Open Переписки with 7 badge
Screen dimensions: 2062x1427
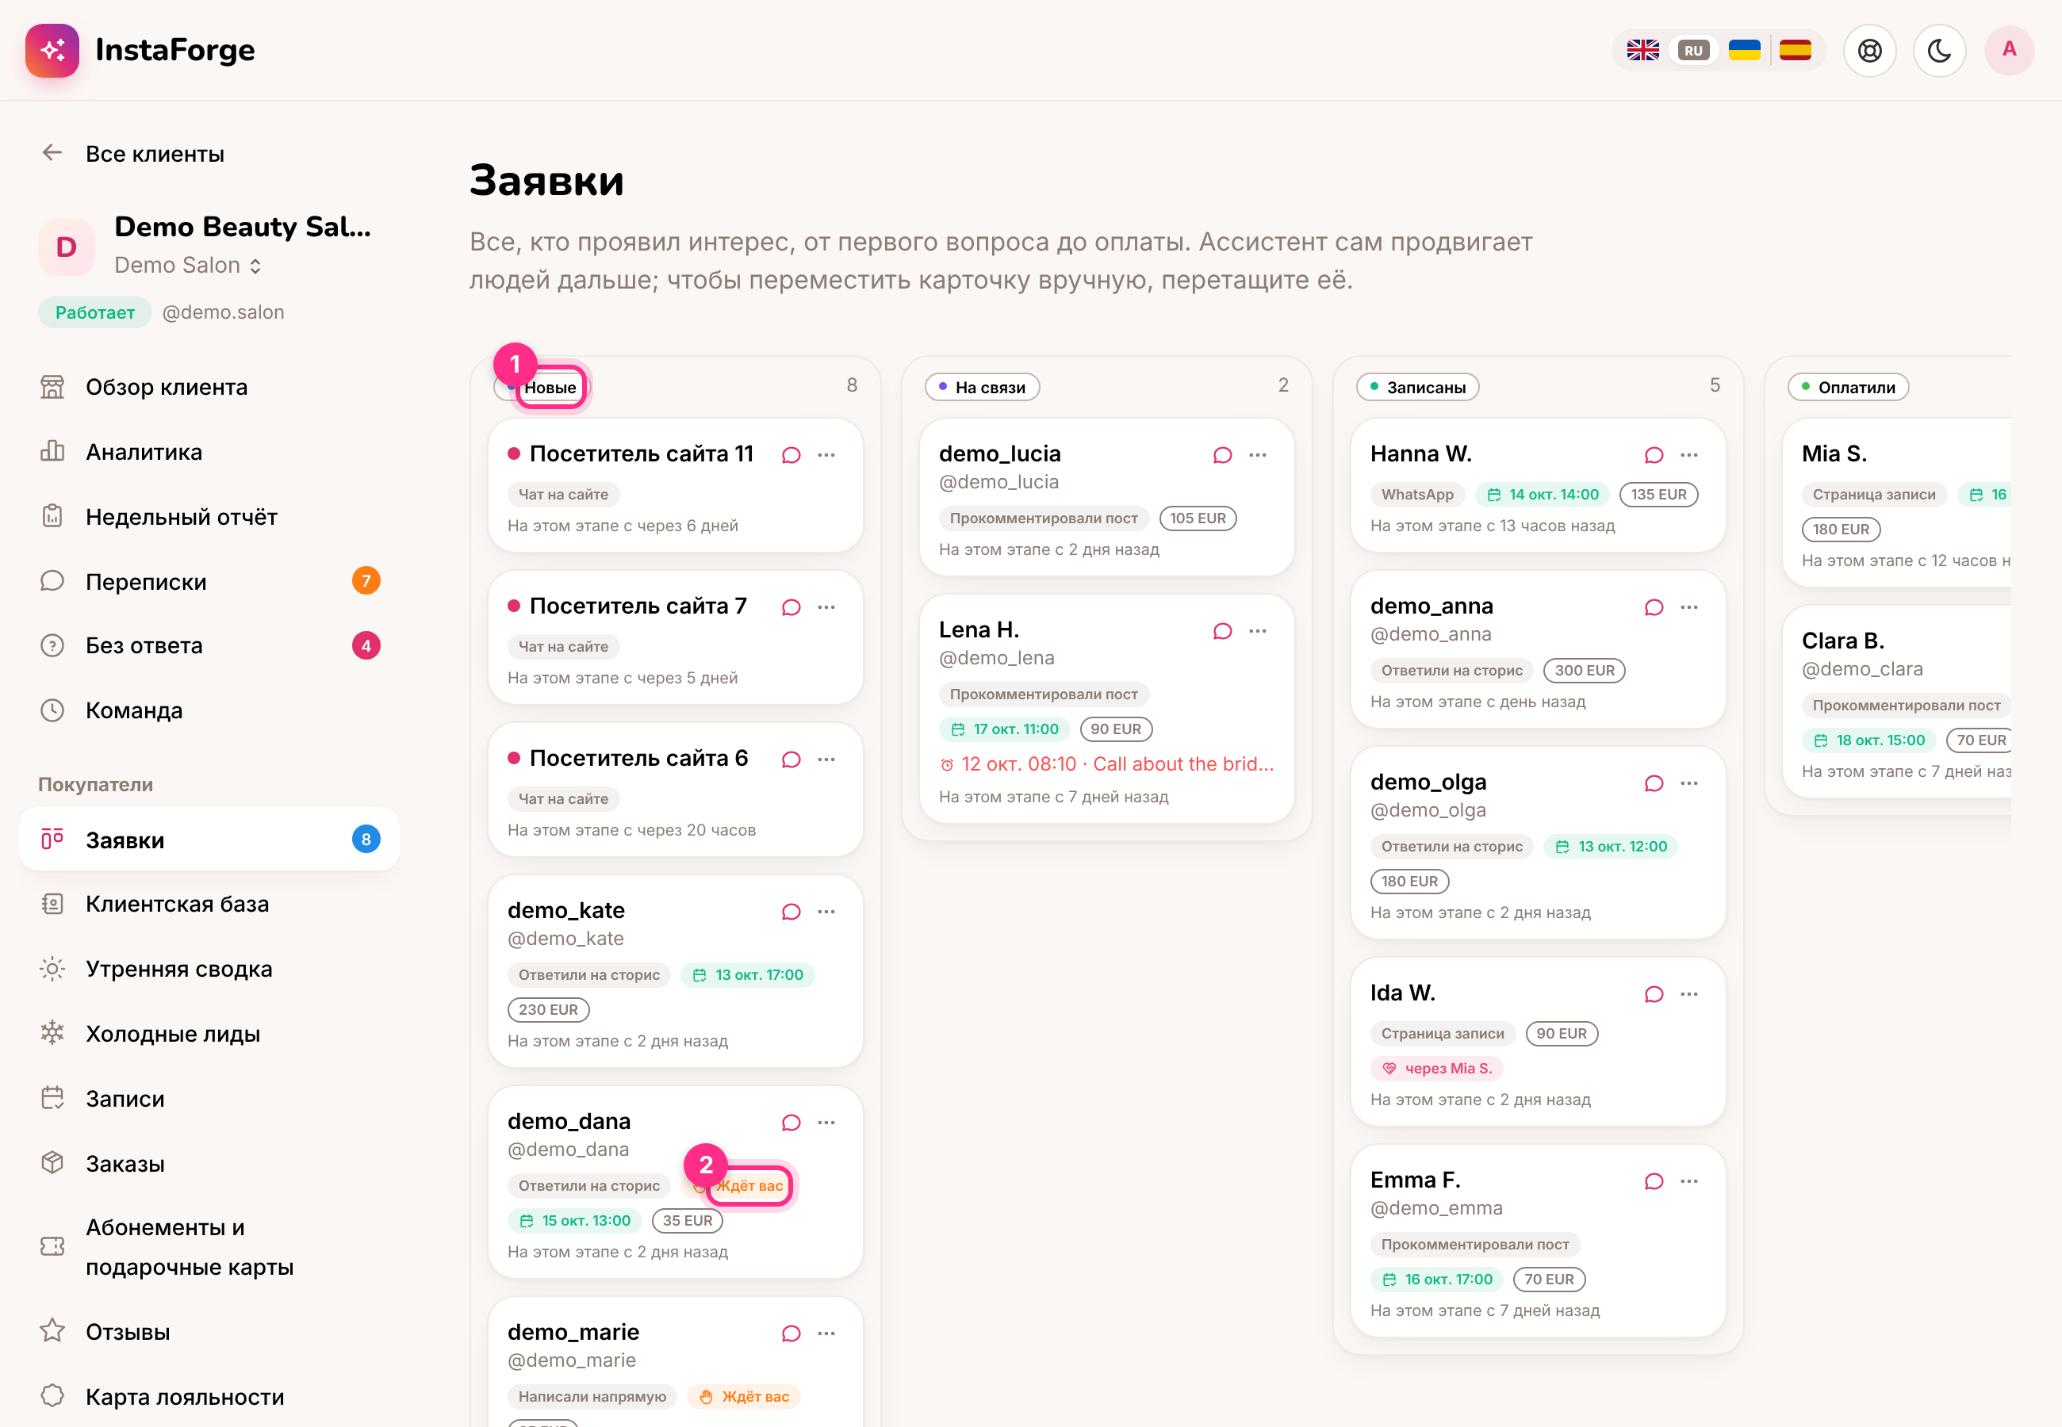point(209,581)
